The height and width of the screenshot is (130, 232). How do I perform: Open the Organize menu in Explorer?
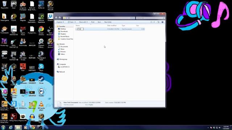click(60, 22)
